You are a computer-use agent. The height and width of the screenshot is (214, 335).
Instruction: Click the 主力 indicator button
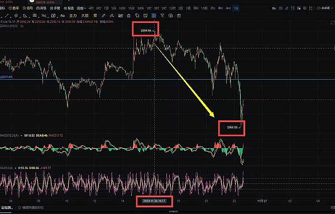[73, 16]
